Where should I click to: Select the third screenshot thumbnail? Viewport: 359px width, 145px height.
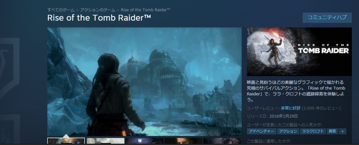tap(144, 141)
